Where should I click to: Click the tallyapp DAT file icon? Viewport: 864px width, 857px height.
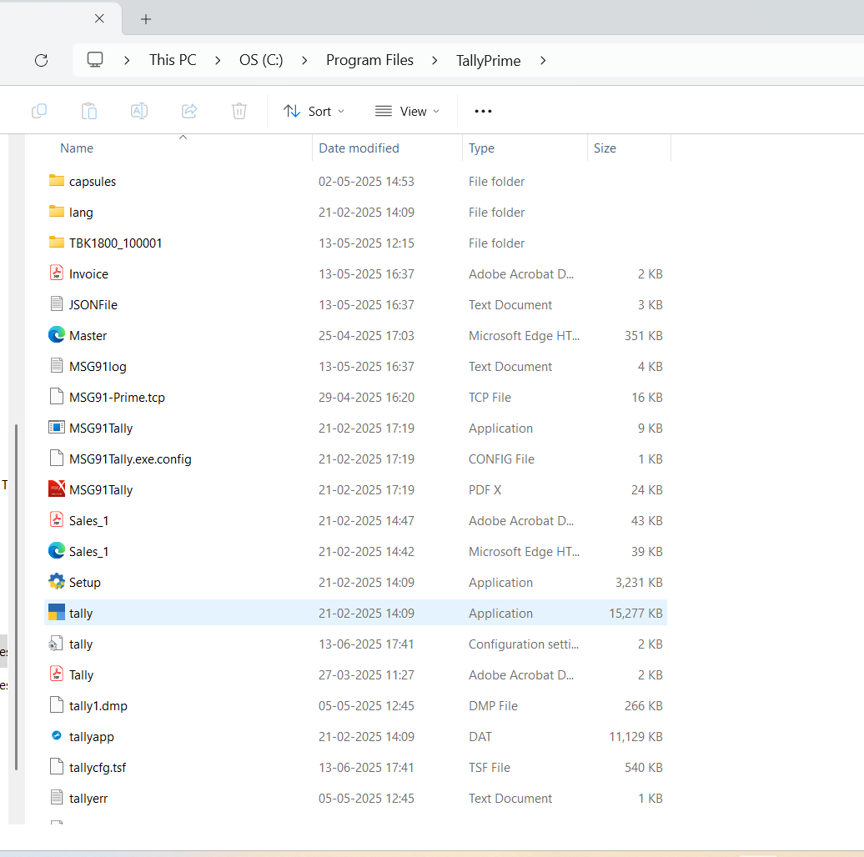(x=56, y=735)
